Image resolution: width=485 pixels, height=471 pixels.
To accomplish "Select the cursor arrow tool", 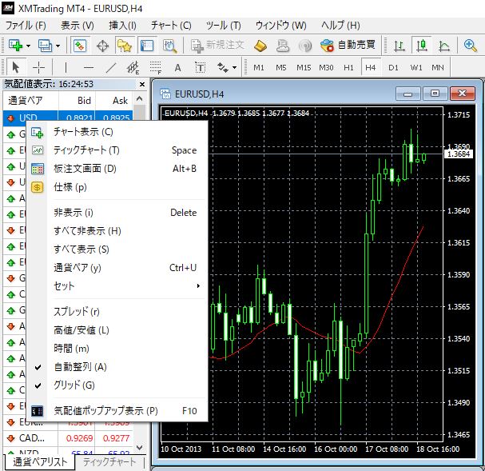I will point(15,67).
